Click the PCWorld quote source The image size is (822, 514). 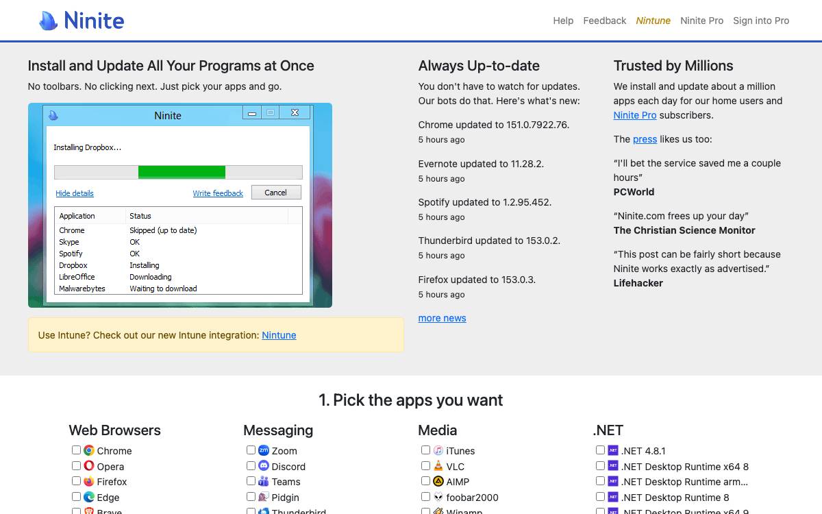click(634, 192)
